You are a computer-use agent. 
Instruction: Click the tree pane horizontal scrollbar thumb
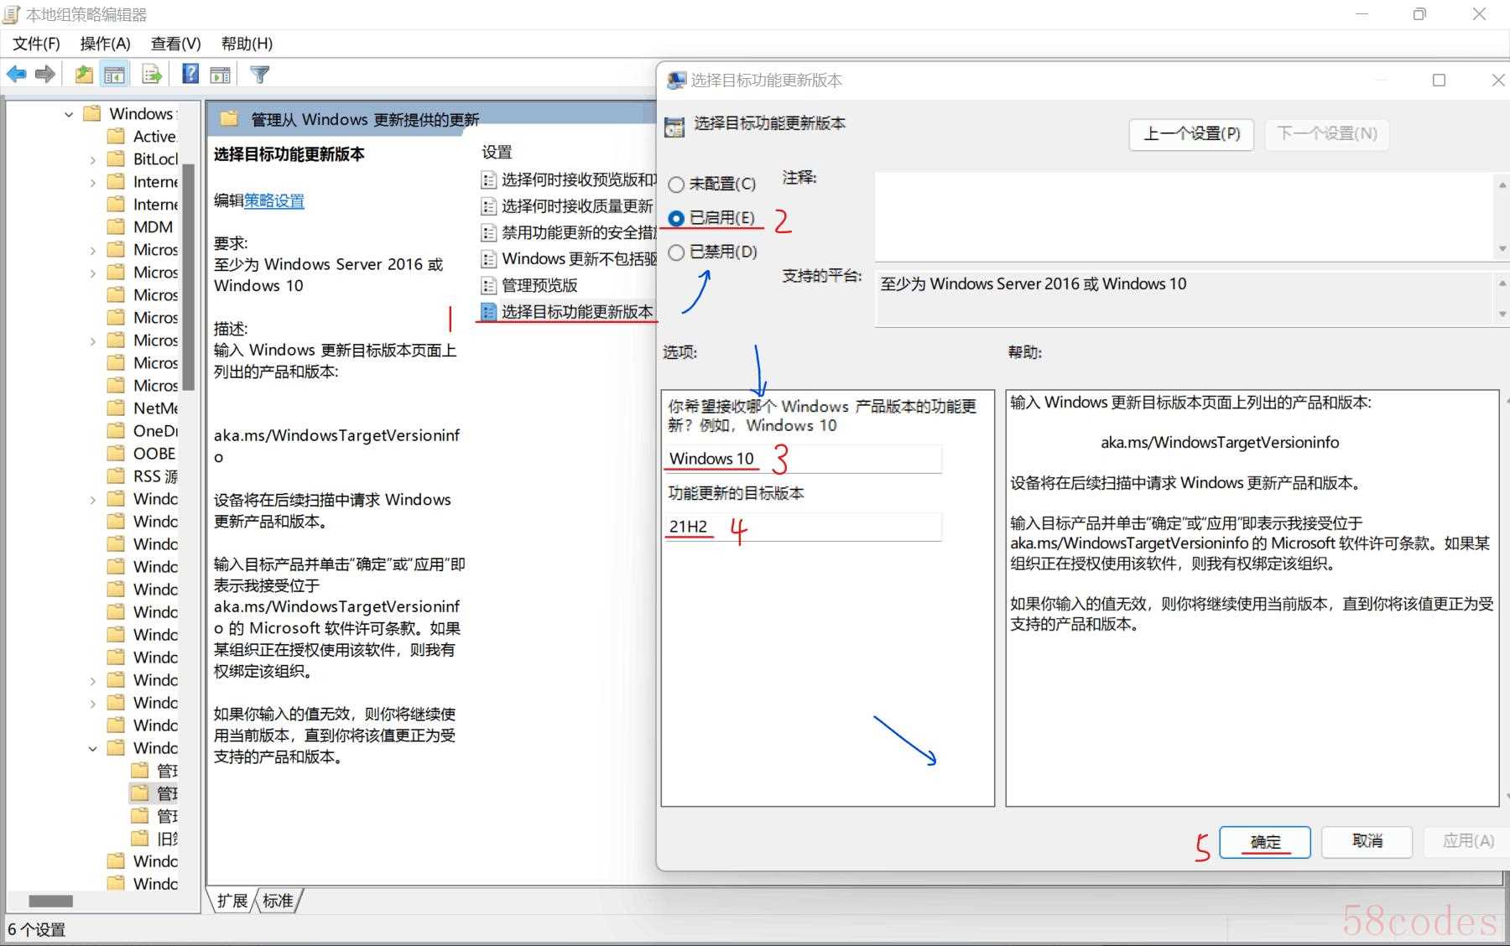click(50, 902)
